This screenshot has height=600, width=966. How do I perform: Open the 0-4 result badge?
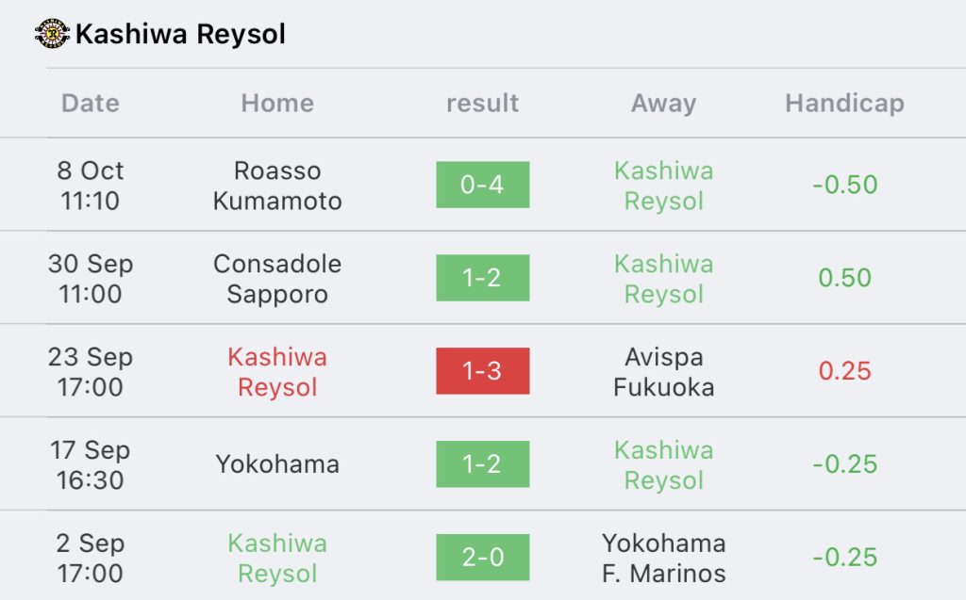point(482,185)
